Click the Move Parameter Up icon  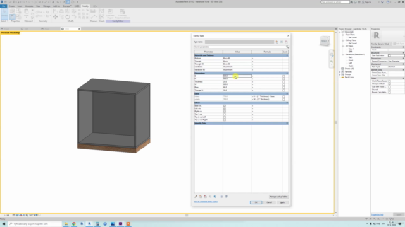point(210,197)
